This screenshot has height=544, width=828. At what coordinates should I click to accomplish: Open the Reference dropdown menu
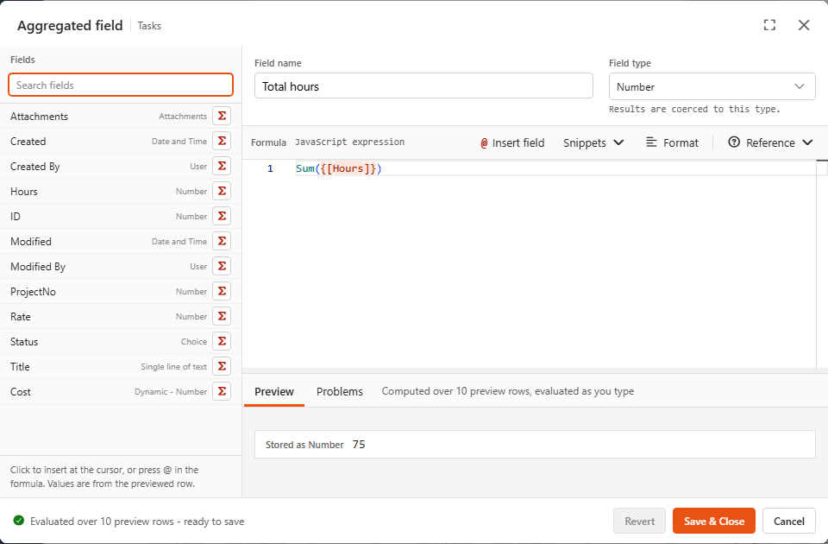pos(770,142)
